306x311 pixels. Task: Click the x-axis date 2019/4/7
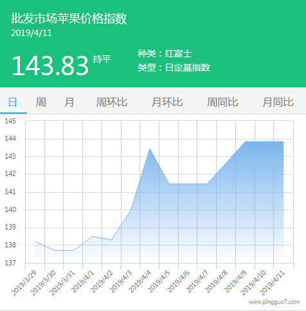[197, 281]
